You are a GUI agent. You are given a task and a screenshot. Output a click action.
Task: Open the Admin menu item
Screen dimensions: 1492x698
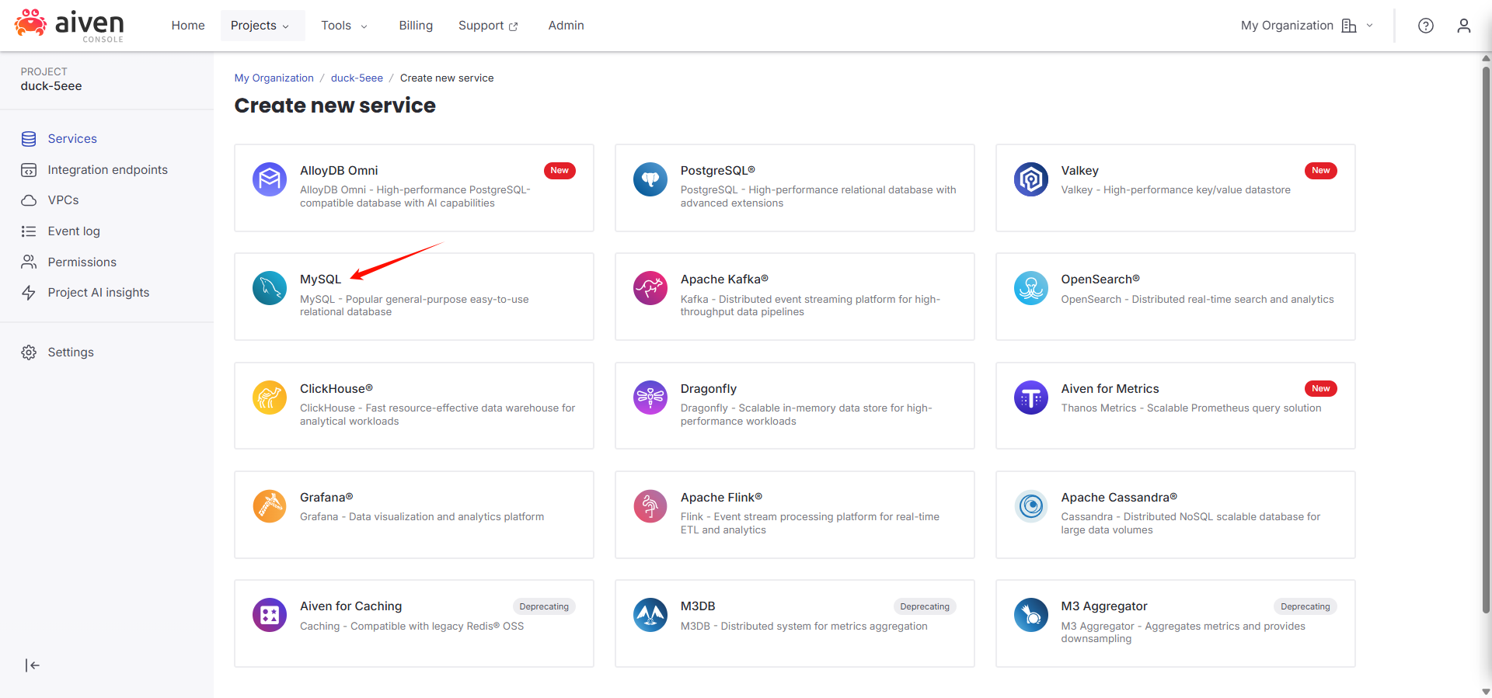click(x=566, y=26)
